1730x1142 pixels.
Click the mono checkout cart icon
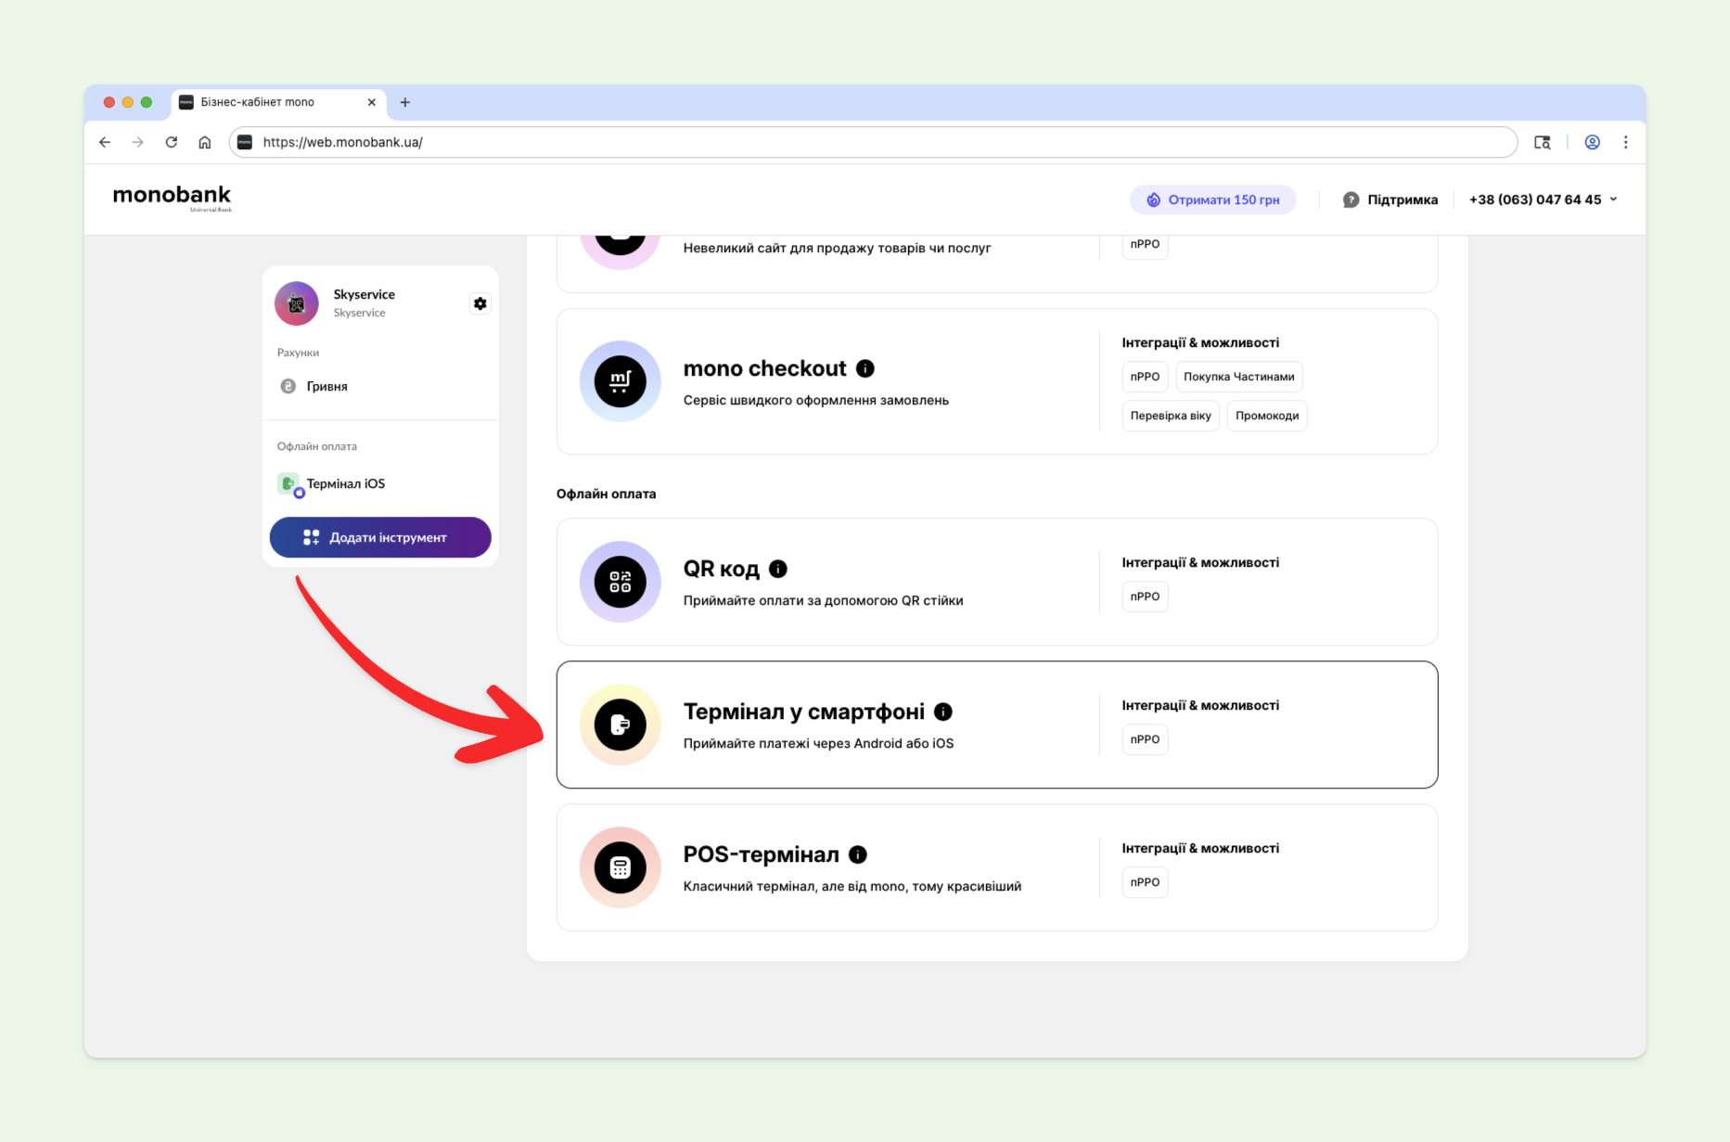tap(620, 381)
